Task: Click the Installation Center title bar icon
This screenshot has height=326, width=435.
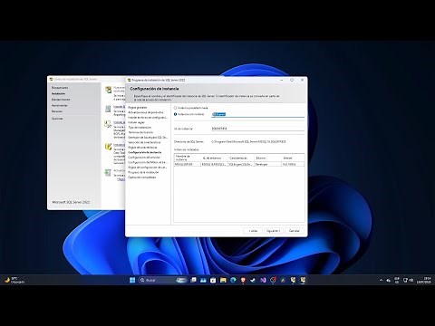Action: pos(52,79)
